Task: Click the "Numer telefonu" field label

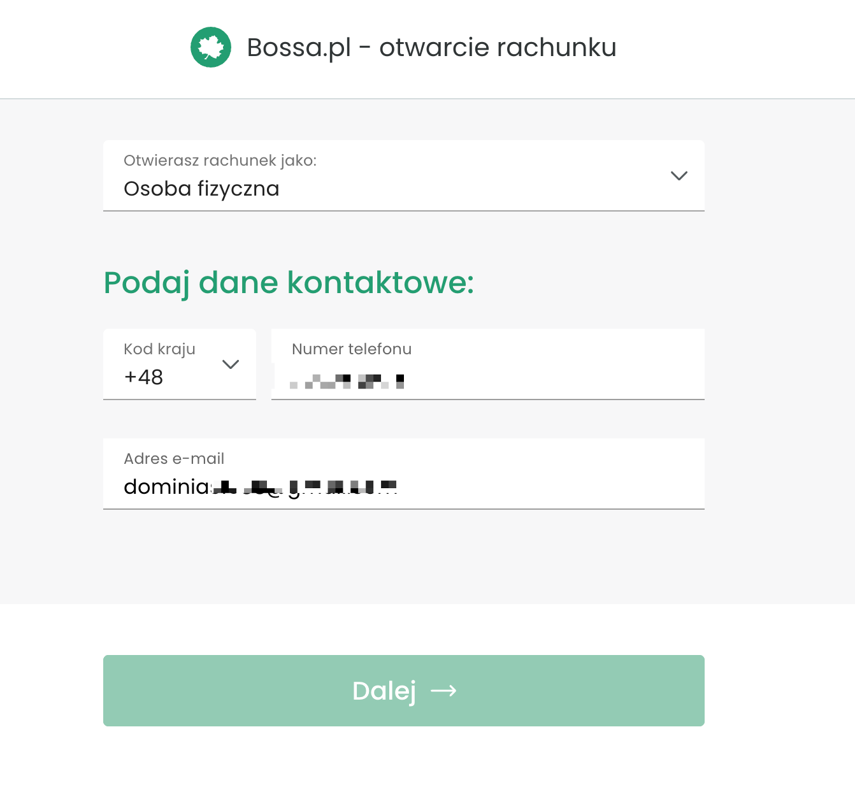Action: point(352,349)
